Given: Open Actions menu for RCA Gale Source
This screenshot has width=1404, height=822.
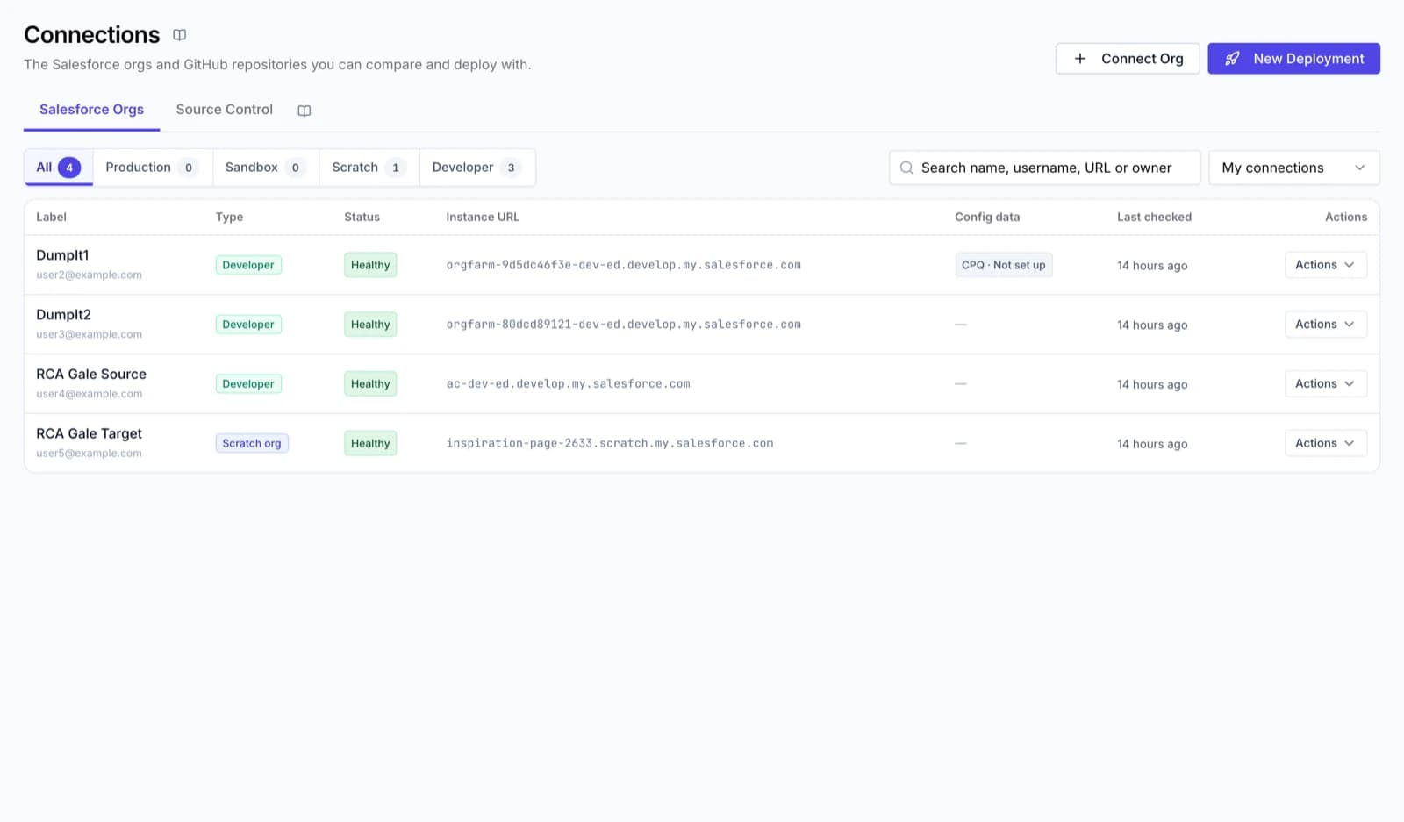Looking at the screenshot, I should click(x=1325, y=384).
